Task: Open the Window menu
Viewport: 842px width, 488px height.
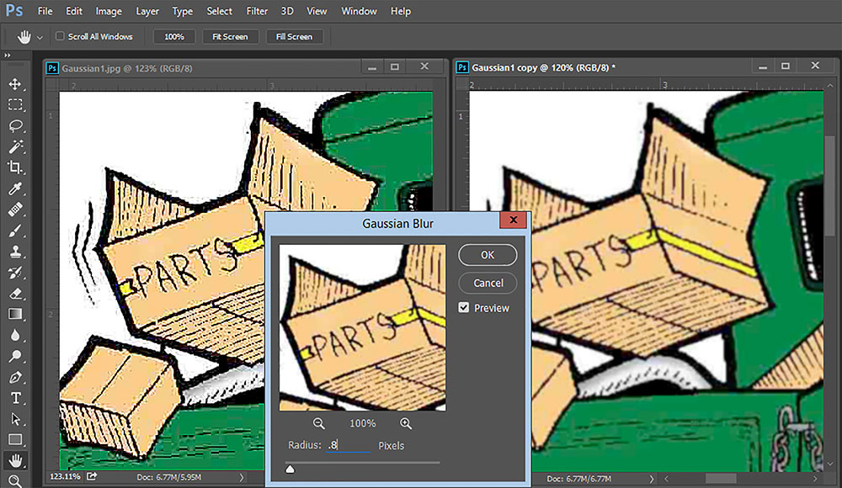Action: [360, 11]
